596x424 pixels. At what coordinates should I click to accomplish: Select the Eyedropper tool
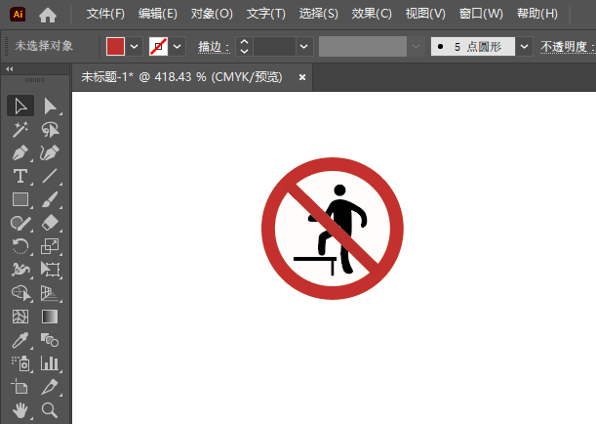(x=20, y=340)
